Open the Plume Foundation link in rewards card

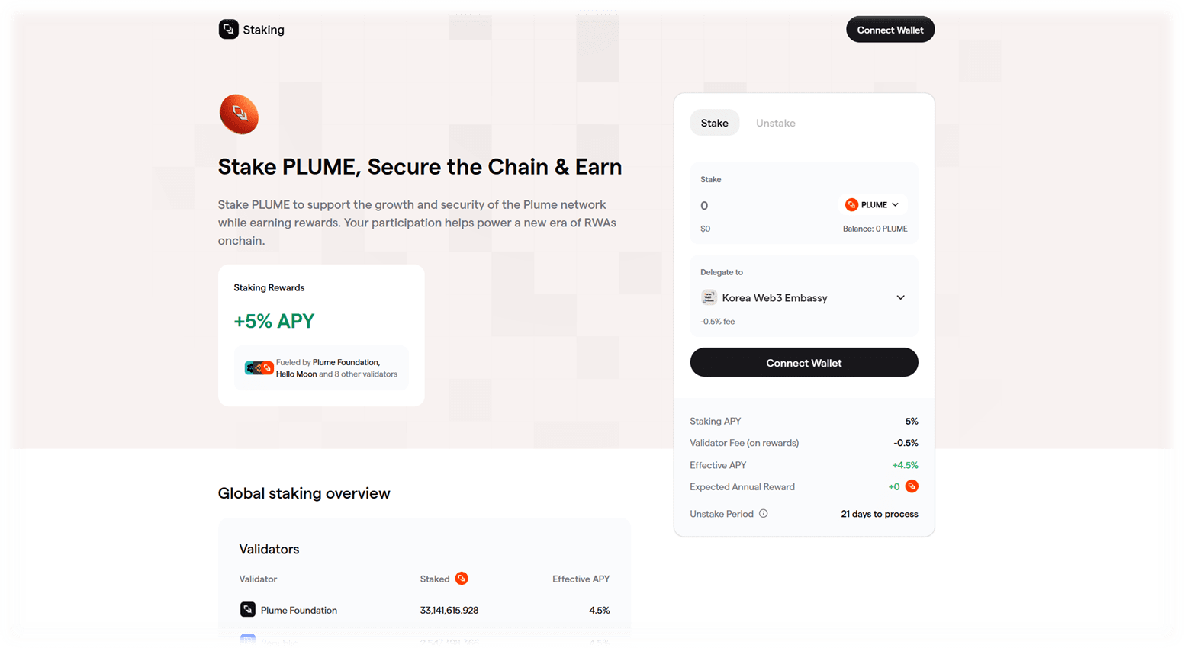(x=346, y=362)
